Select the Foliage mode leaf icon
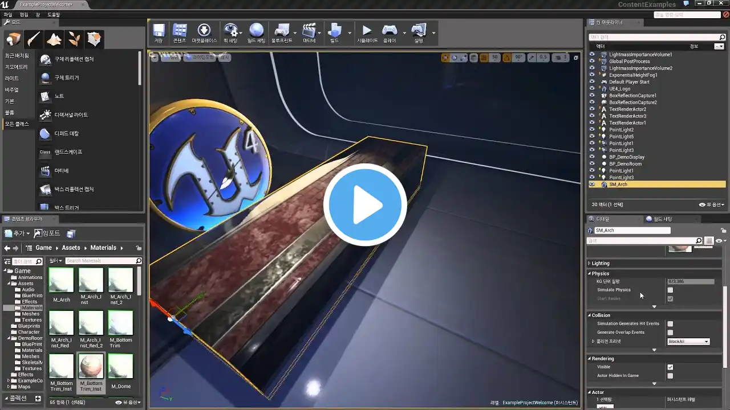This screenshot has height=410, width=730. click(x=74, y=39)
